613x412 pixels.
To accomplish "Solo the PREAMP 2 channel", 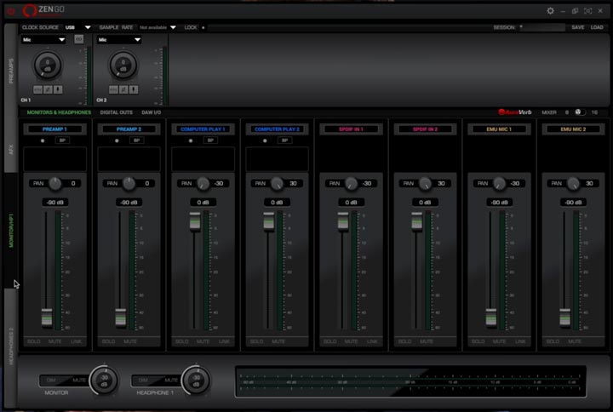I will coord(108,341).
